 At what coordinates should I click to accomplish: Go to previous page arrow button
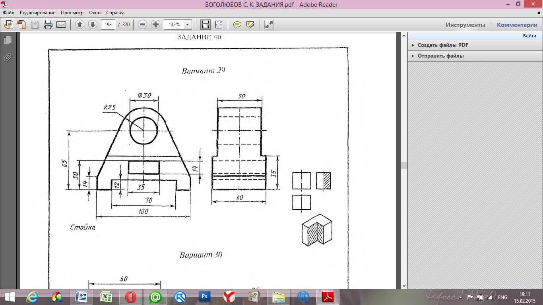click(80, 25)
